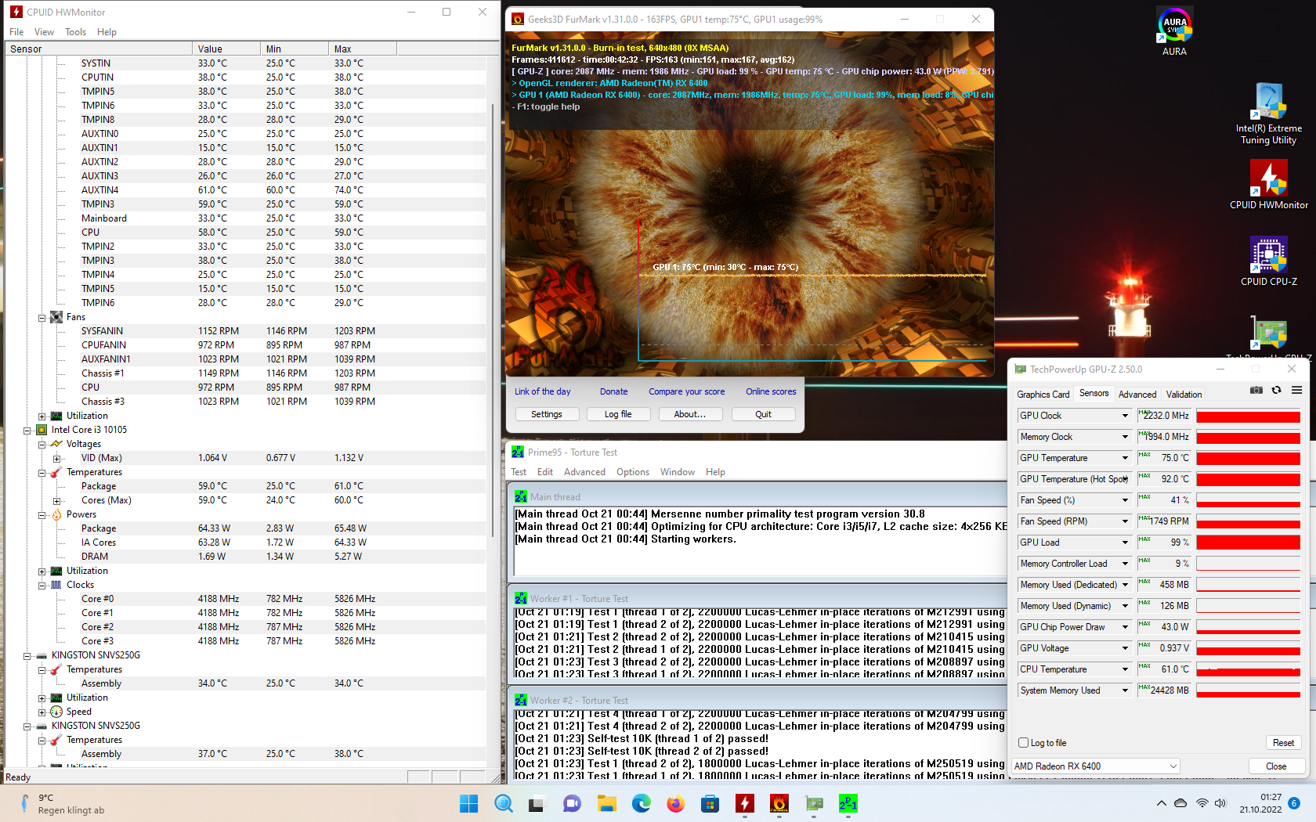Take a GPU-Z screenshot with camera icon
The image size is (1316, 822).
point(1256,390)
